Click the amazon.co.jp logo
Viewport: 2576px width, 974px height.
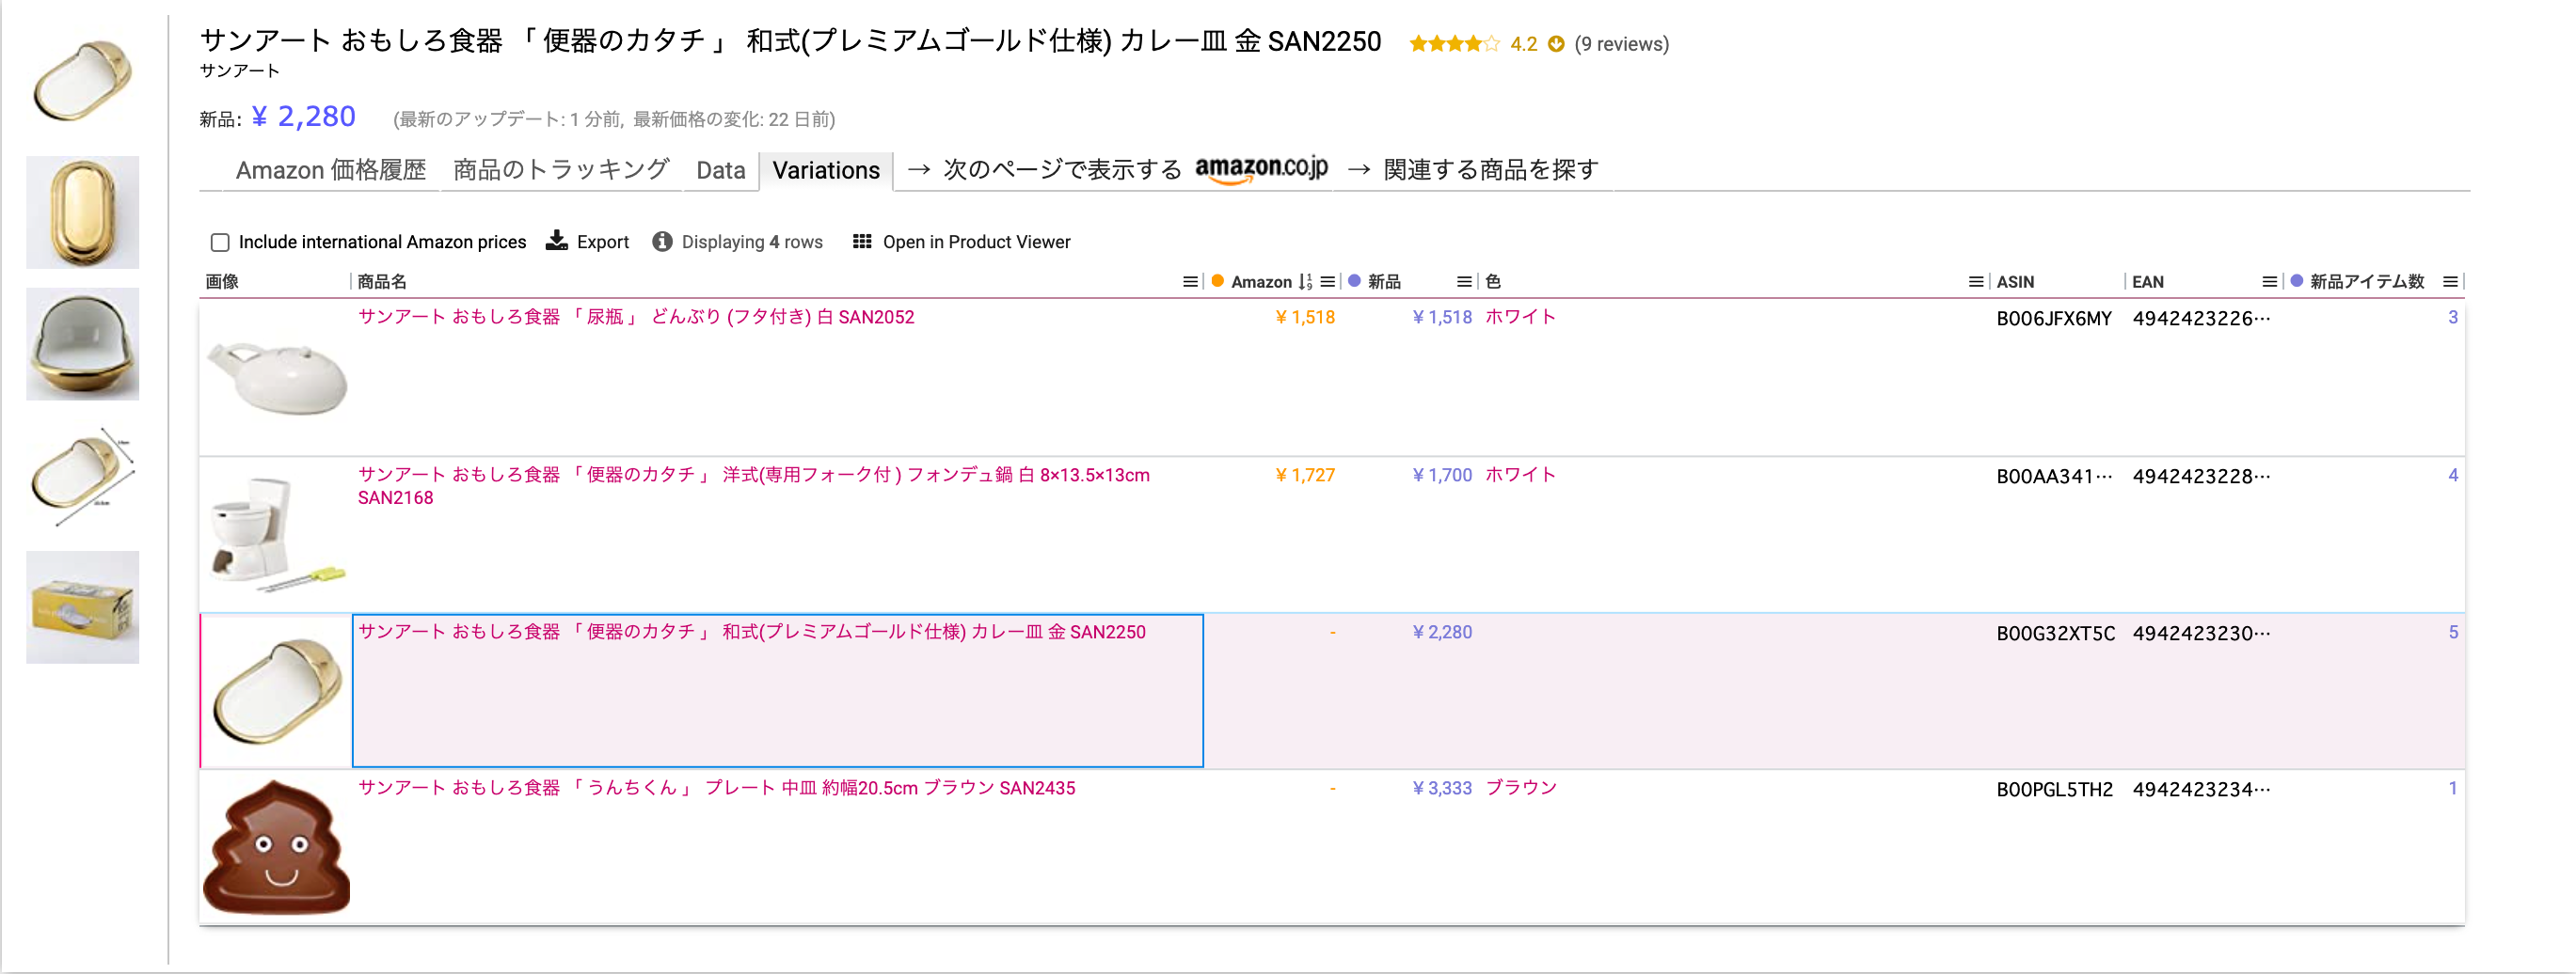click(1261, 169)
